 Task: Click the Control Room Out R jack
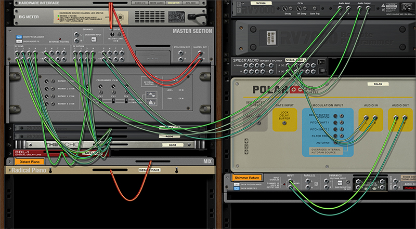coord(181,59)
